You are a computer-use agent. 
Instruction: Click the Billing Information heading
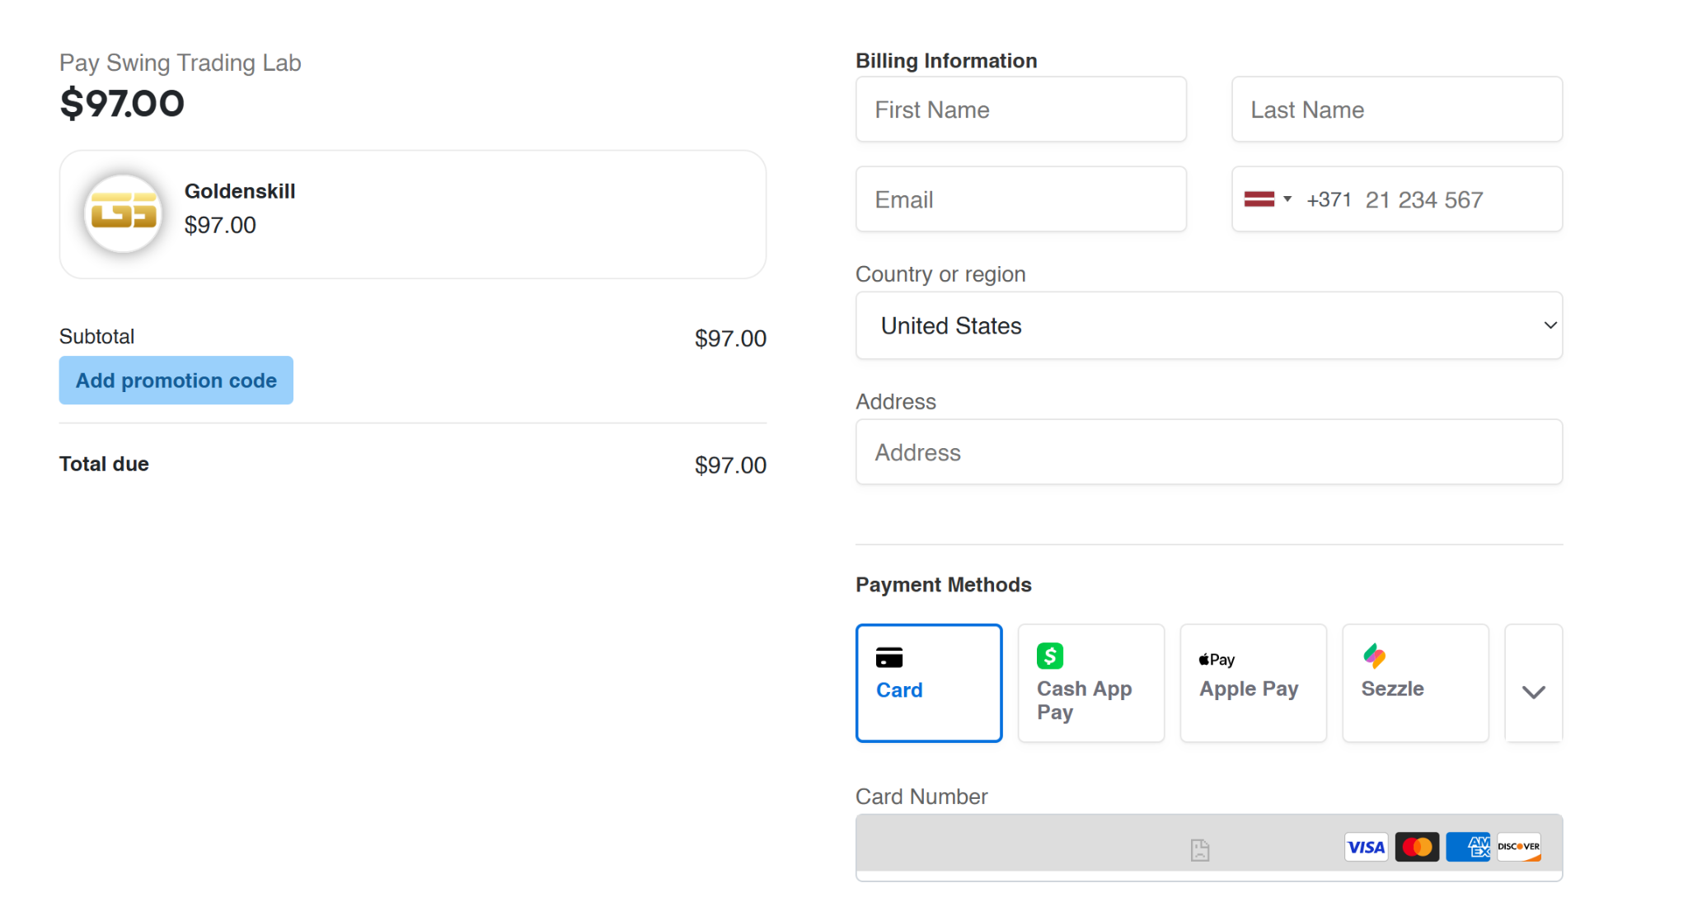click(946, 61)
